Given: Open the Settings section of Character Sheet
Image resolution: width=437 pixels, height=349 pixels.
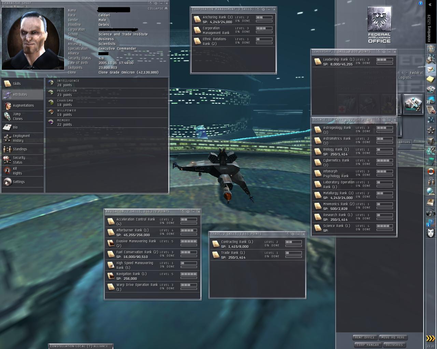Looking at the screenshot, I should [x=23, y=182].
